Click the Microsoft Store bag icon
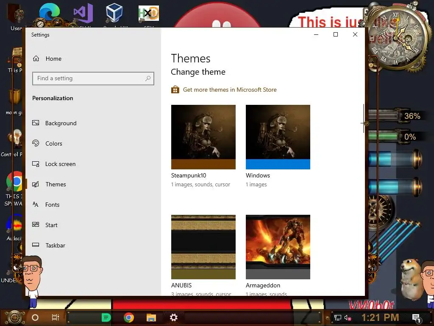 [175, 90]
